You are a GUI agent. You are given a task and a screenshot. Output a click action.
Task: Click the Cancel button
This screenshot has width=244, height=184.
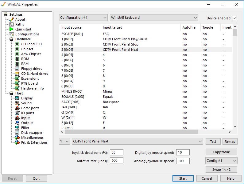207,178
